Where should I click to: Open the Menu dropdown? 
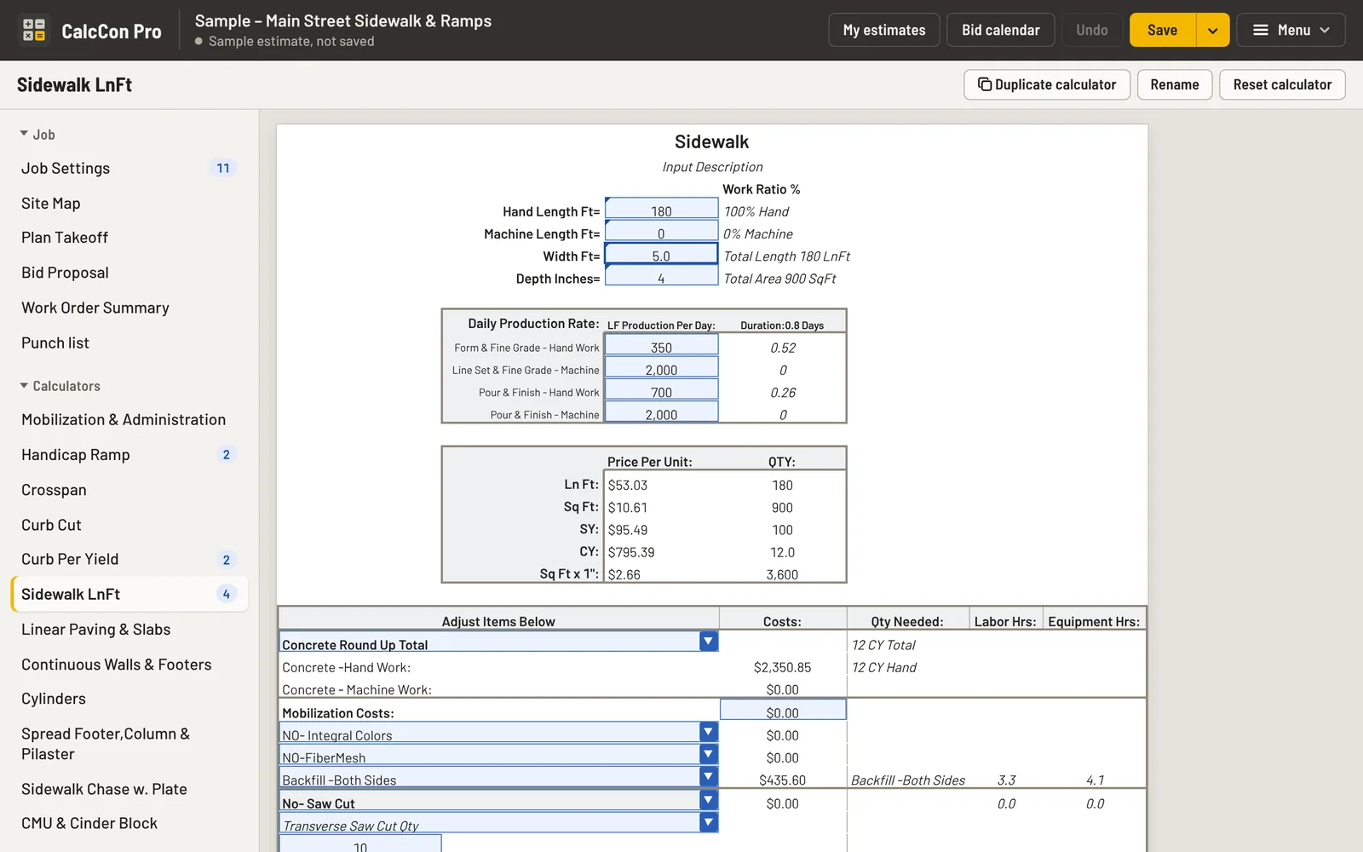(x=1291, y=31)
